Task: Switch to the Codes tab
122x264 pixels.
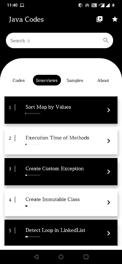Action: [19, 80]
